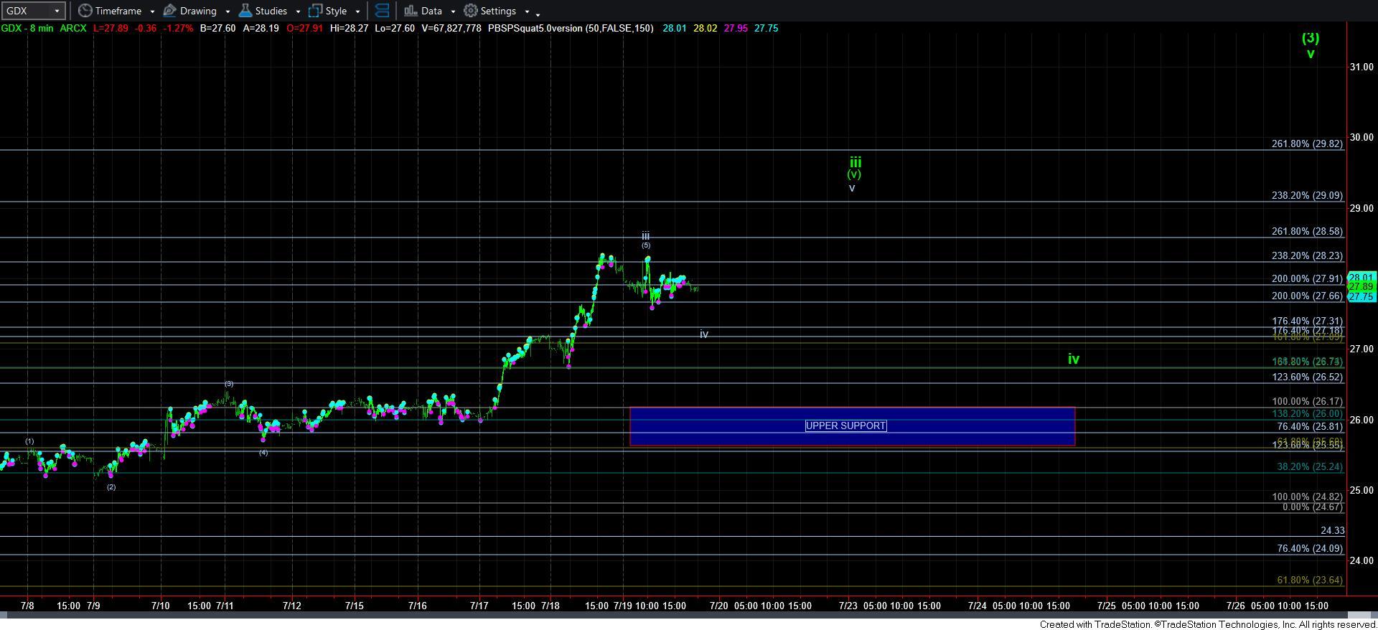Open the toolbar overflow arrow

coord(538,14)
